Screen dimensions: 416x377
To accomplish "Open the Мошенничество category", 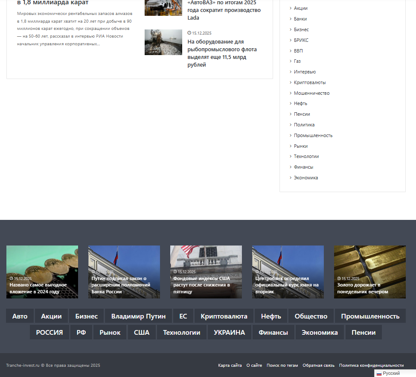I will pyautogui.click(x=312, y=93).
